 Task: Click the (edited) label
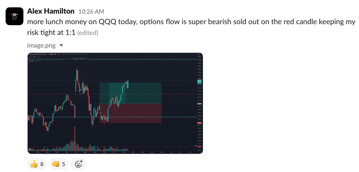88,33
